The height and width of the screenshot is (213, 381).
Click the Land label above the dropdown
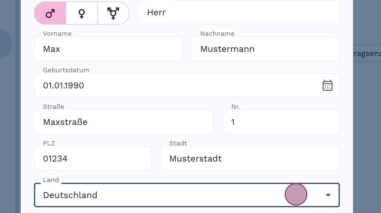tap(51, 180)
